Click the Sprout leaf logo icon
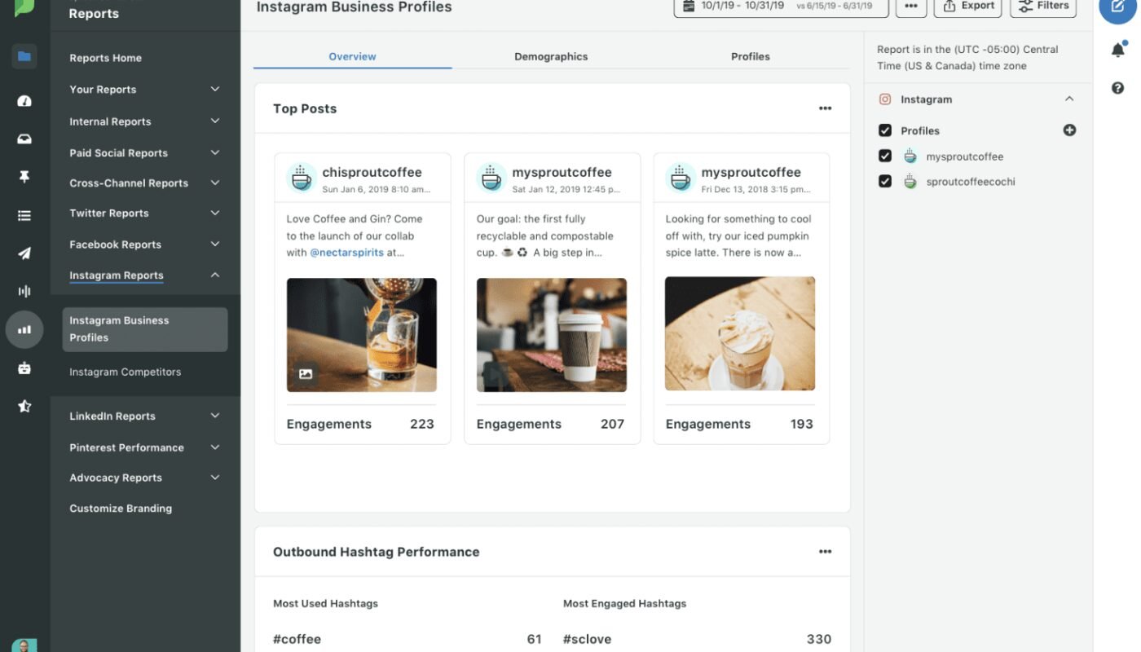 coord(24,7)
